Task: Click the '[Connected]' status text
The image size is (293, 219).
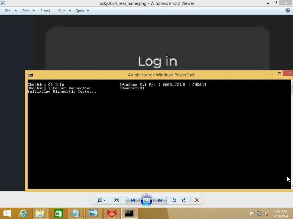Action: [132, 88]
